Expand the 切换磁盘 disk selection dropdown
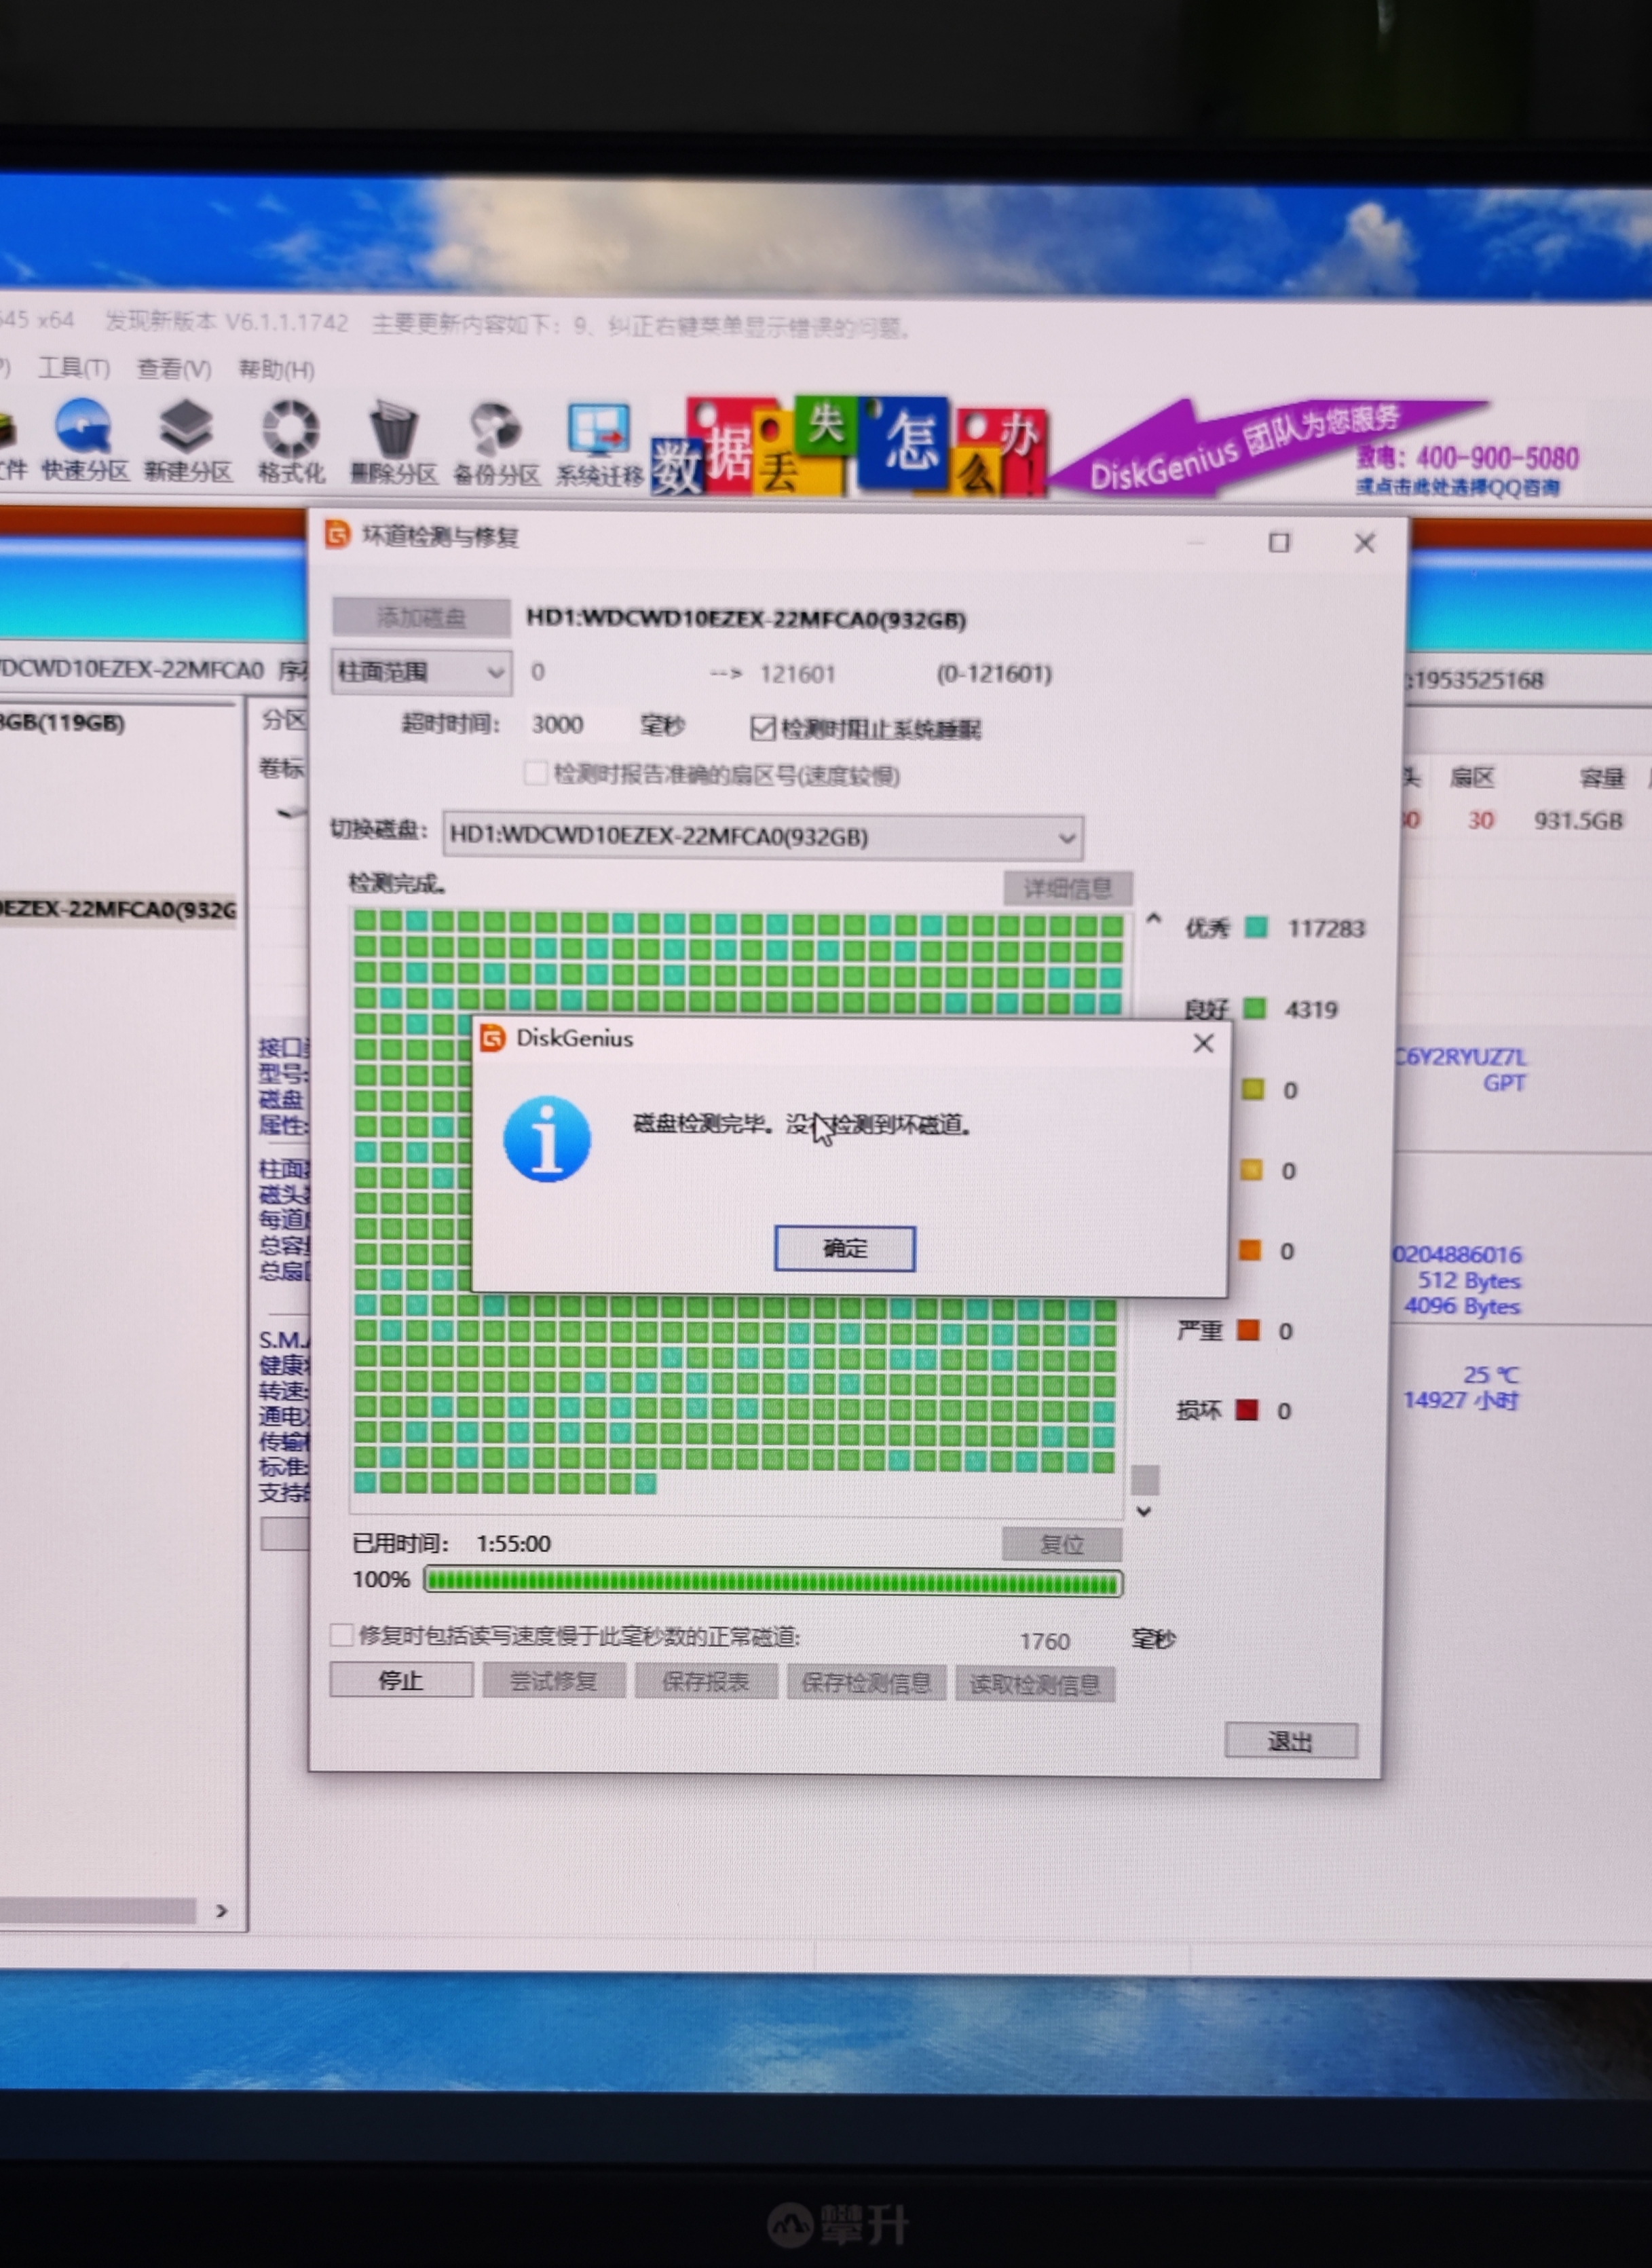The height and width of the screenshot is (2268, 1652). (x=763, y=836)
